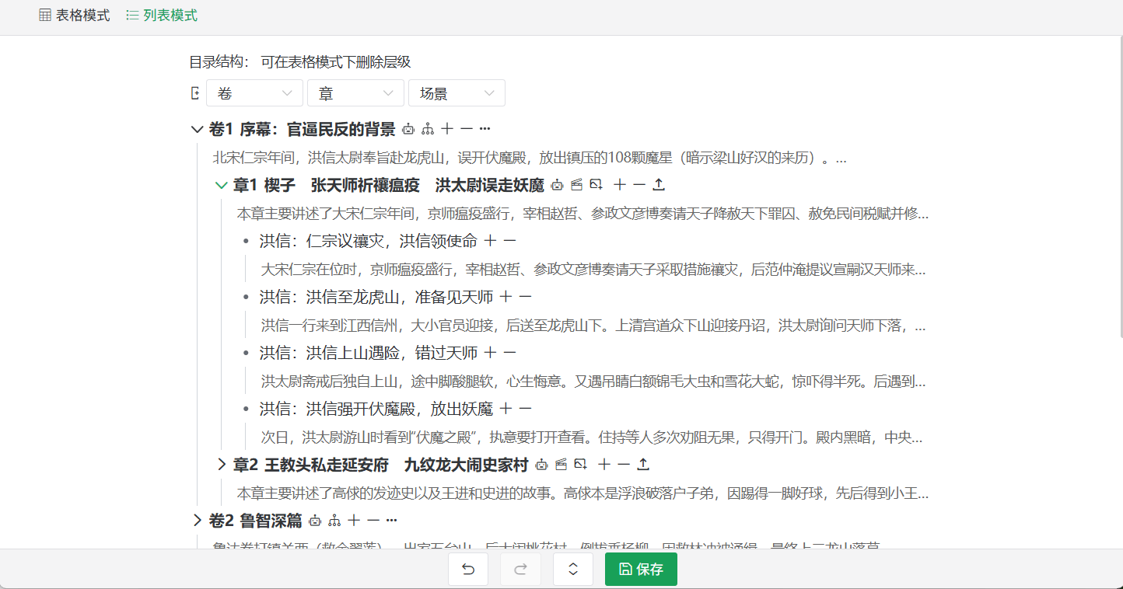Switch to 表格模式 view
Image resolution: width=1123 pixels, height=589 pixels.
click(x=74, y=15)
